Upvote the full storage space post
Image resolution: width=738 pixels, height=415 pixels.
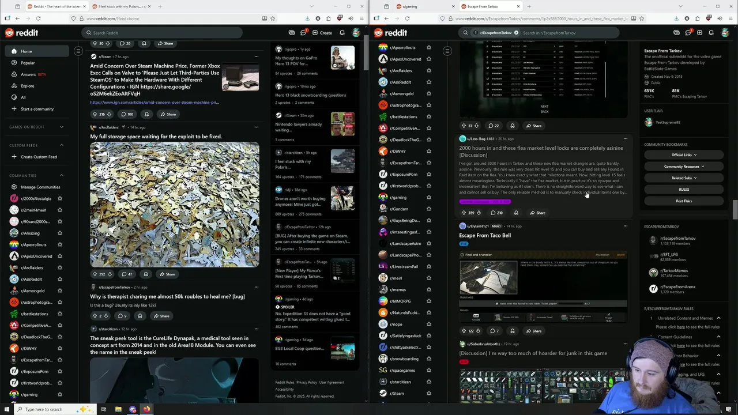(95, 274)
